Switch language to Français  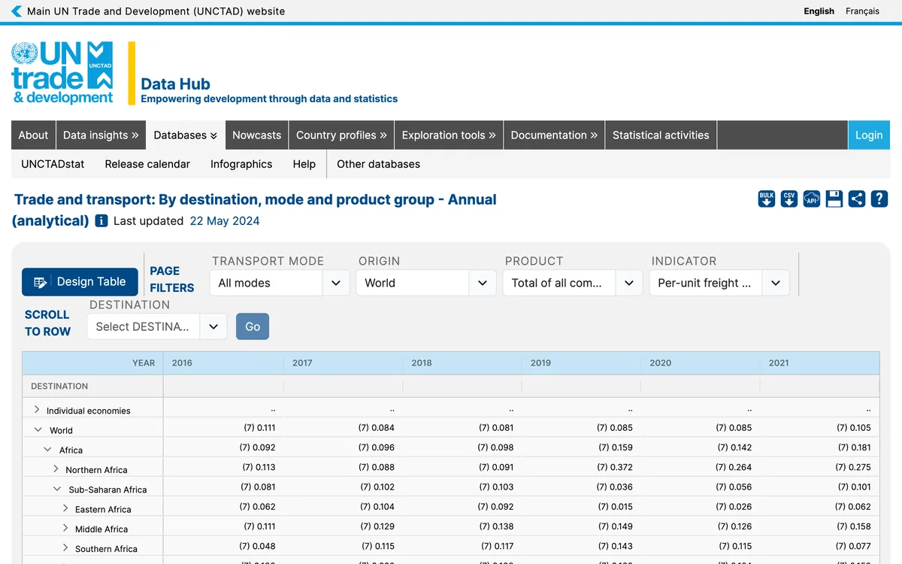click(862, 11)
